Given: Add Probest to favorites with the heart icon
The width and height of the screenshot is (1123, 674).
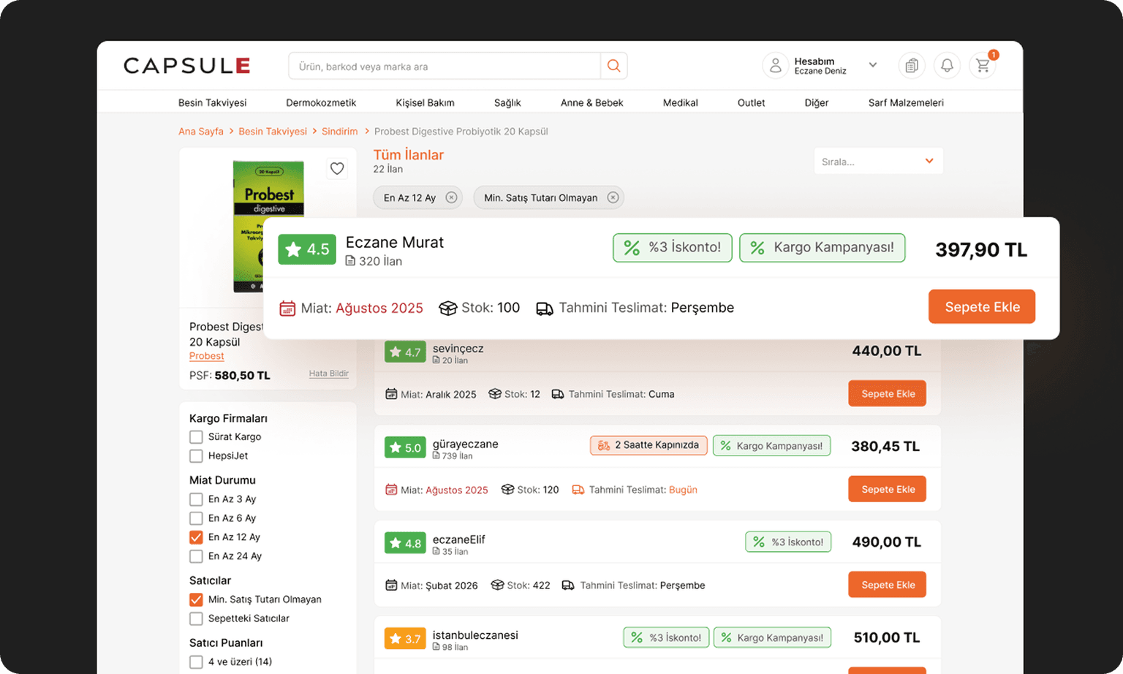Looking at the screenshot, I should (337, 168).
